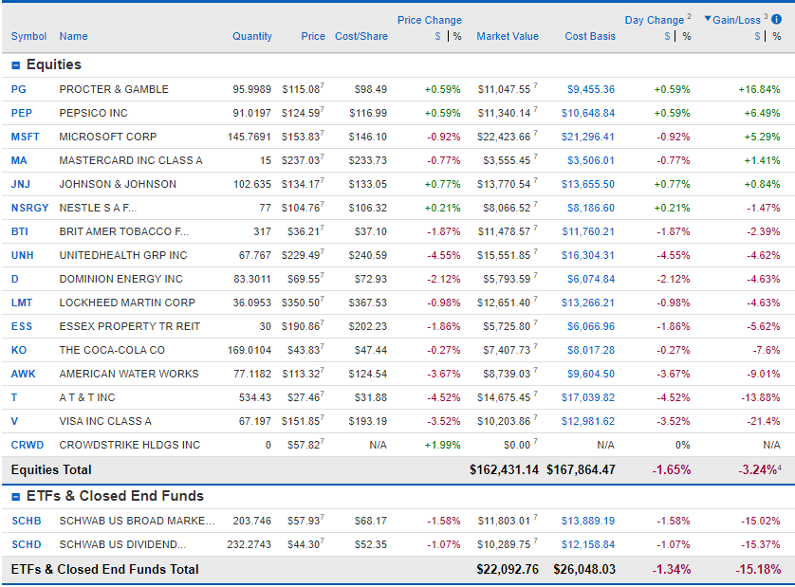Click Microsoft market value $22,423.66

coord(504,137)
